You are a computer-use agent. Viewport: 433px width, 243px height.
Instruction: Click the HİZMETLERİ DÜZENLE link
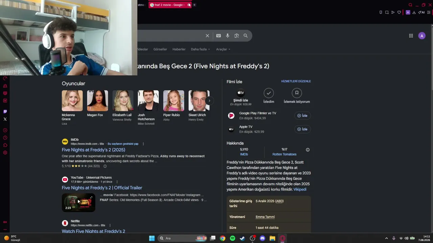click(296, 81)
